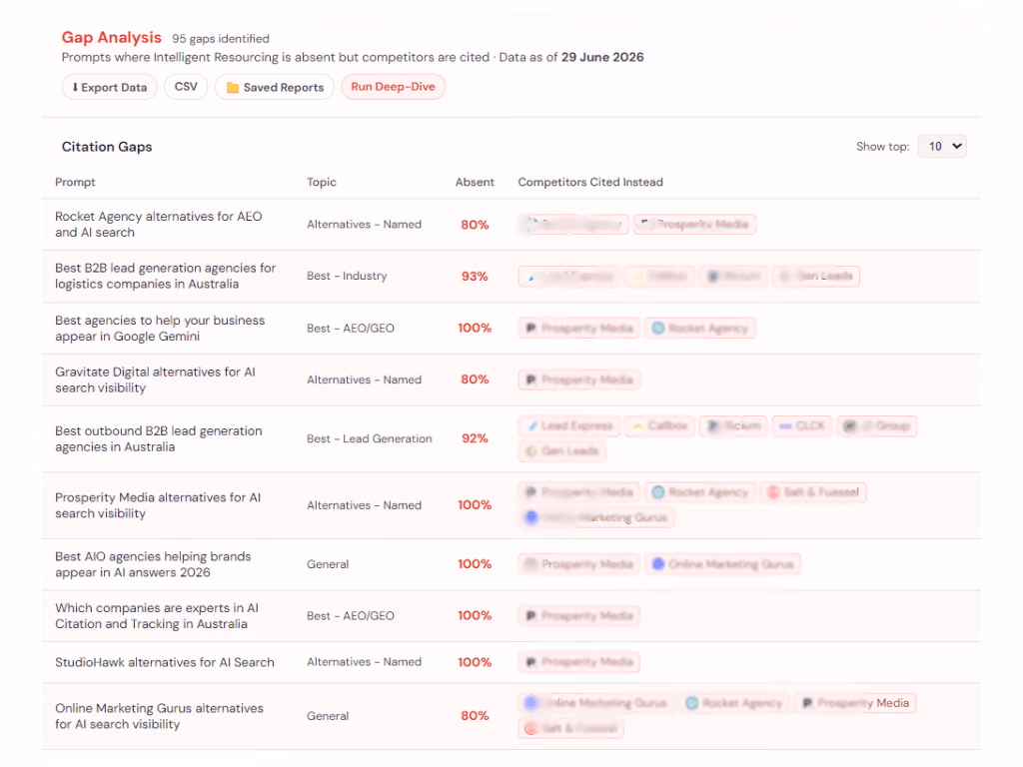Click Prosperity Media chip in AIO agencies row

579,564
